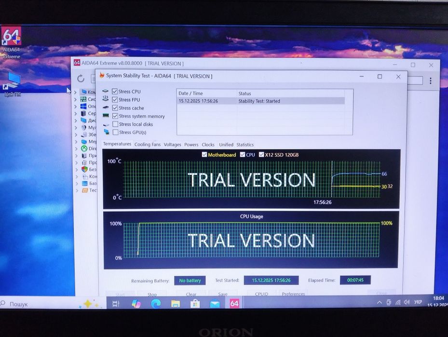
Task: Click the RAM module icon beside Stress system memory
Action: tap(106, 115)
